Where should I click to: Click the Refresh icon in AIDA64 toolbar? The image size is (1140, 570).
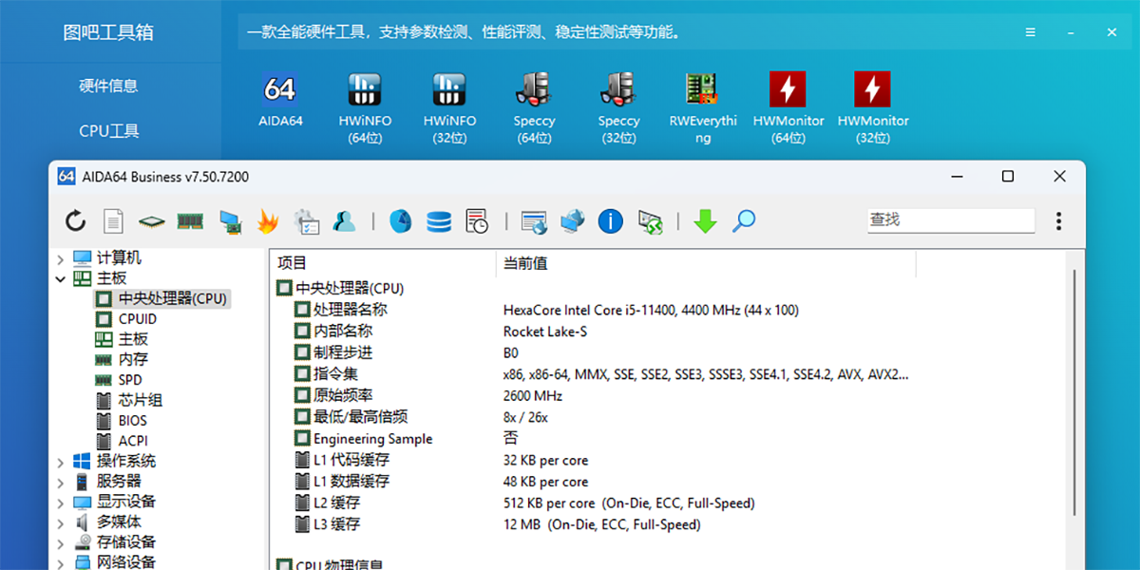pos(75,221)
